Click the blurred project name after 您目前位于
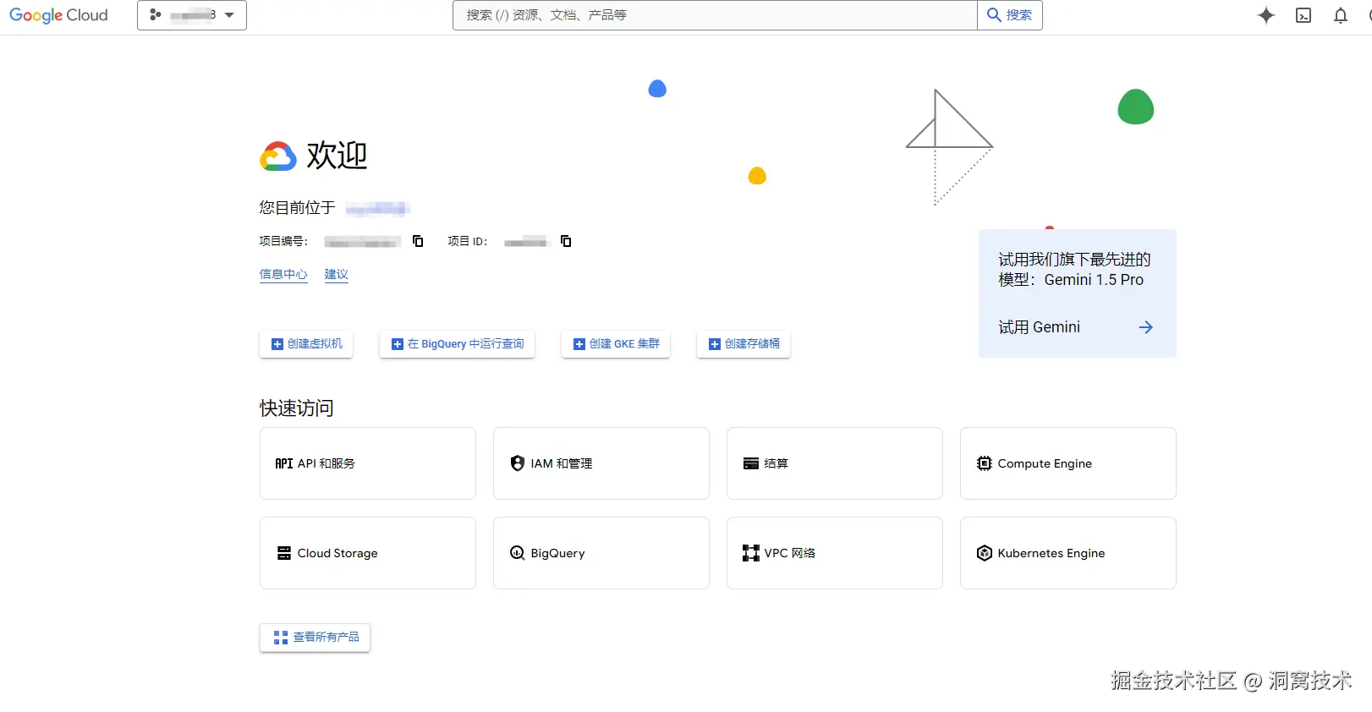The image size is (1372, 712). pos(378,208)
